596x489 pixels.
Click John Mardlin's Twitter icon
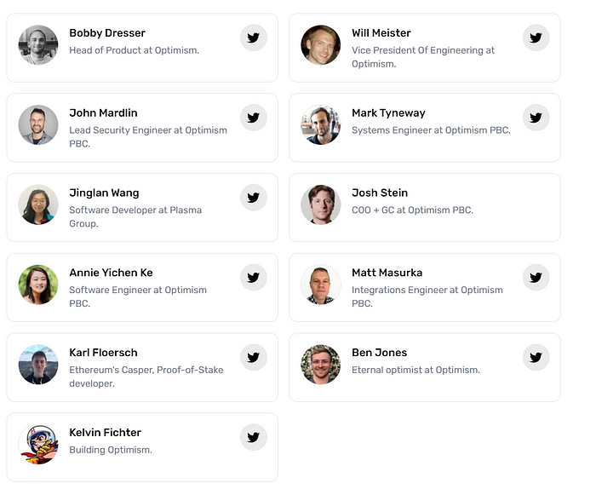(253, 118)
